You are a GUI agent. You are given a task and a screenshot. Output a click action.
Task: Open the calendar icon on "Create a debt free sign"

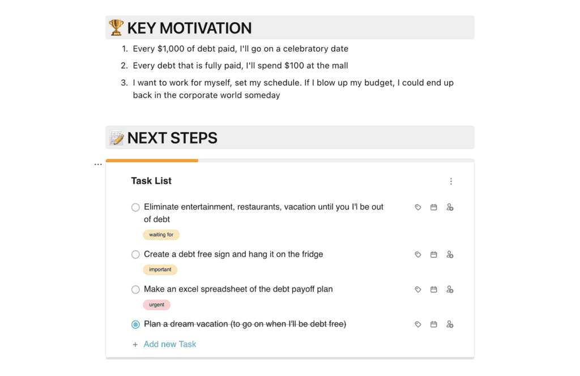[x=434, y=254]
